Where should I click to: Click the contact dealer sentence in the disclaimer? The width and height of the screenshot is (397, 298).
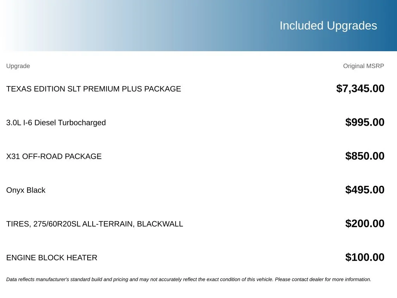[323, 279]
